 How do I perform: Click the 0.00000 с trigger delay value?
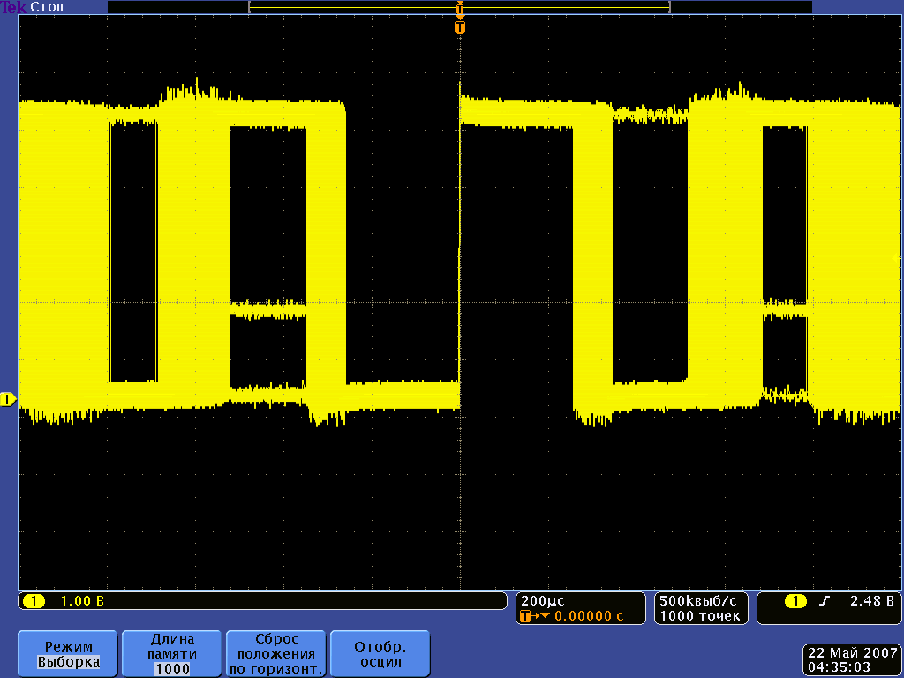[584, 616]
